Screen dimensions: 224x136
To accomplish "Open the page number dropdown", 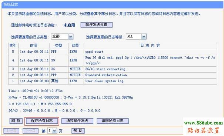I will (x=52, y=131).
